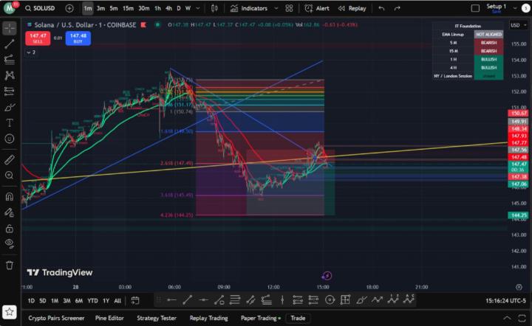The width and height of the screenshot is (532, 326).
Task: Create an Alert
Action: [x=317, y=8]
